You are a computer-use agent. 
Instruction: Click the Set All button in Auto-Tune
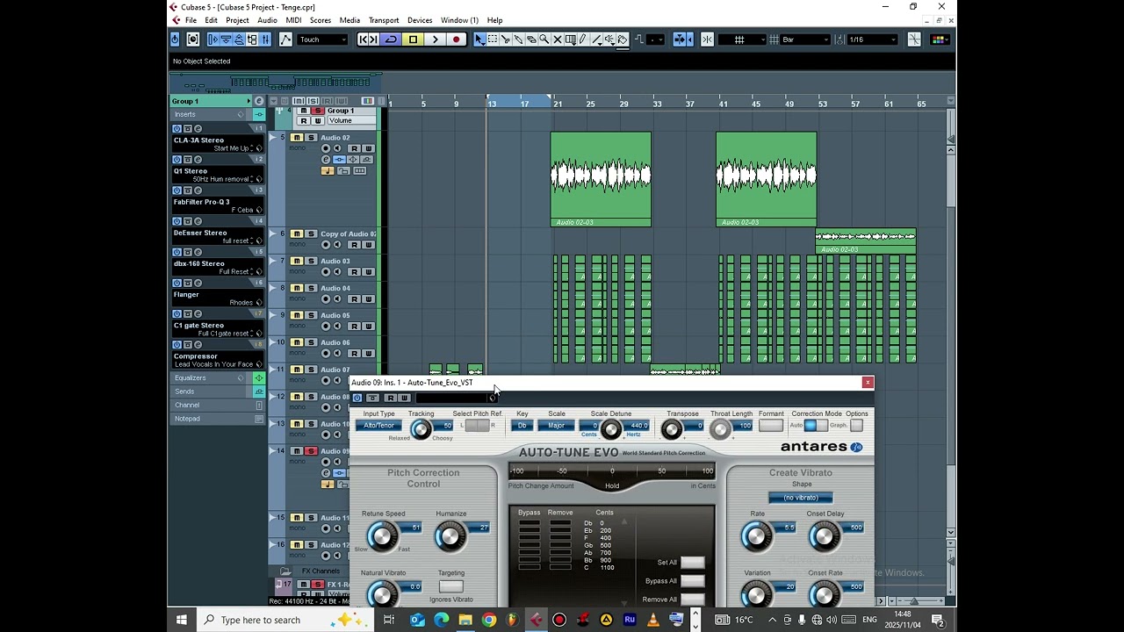(692, 563)
